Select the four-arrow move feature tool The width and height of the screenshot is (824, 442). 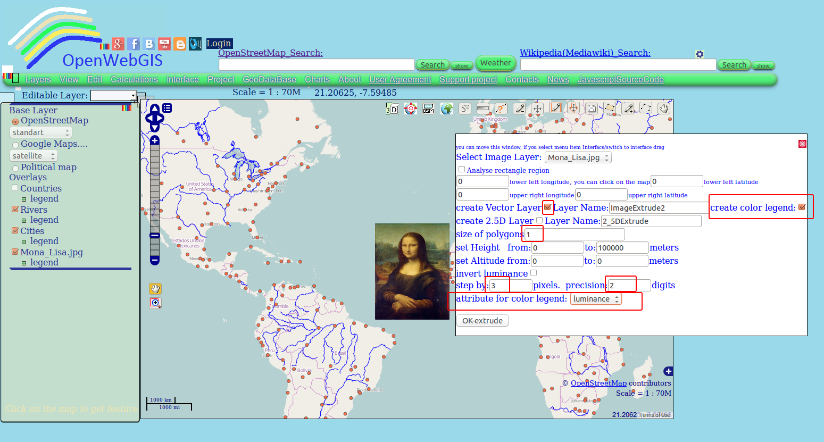(537, 109)
